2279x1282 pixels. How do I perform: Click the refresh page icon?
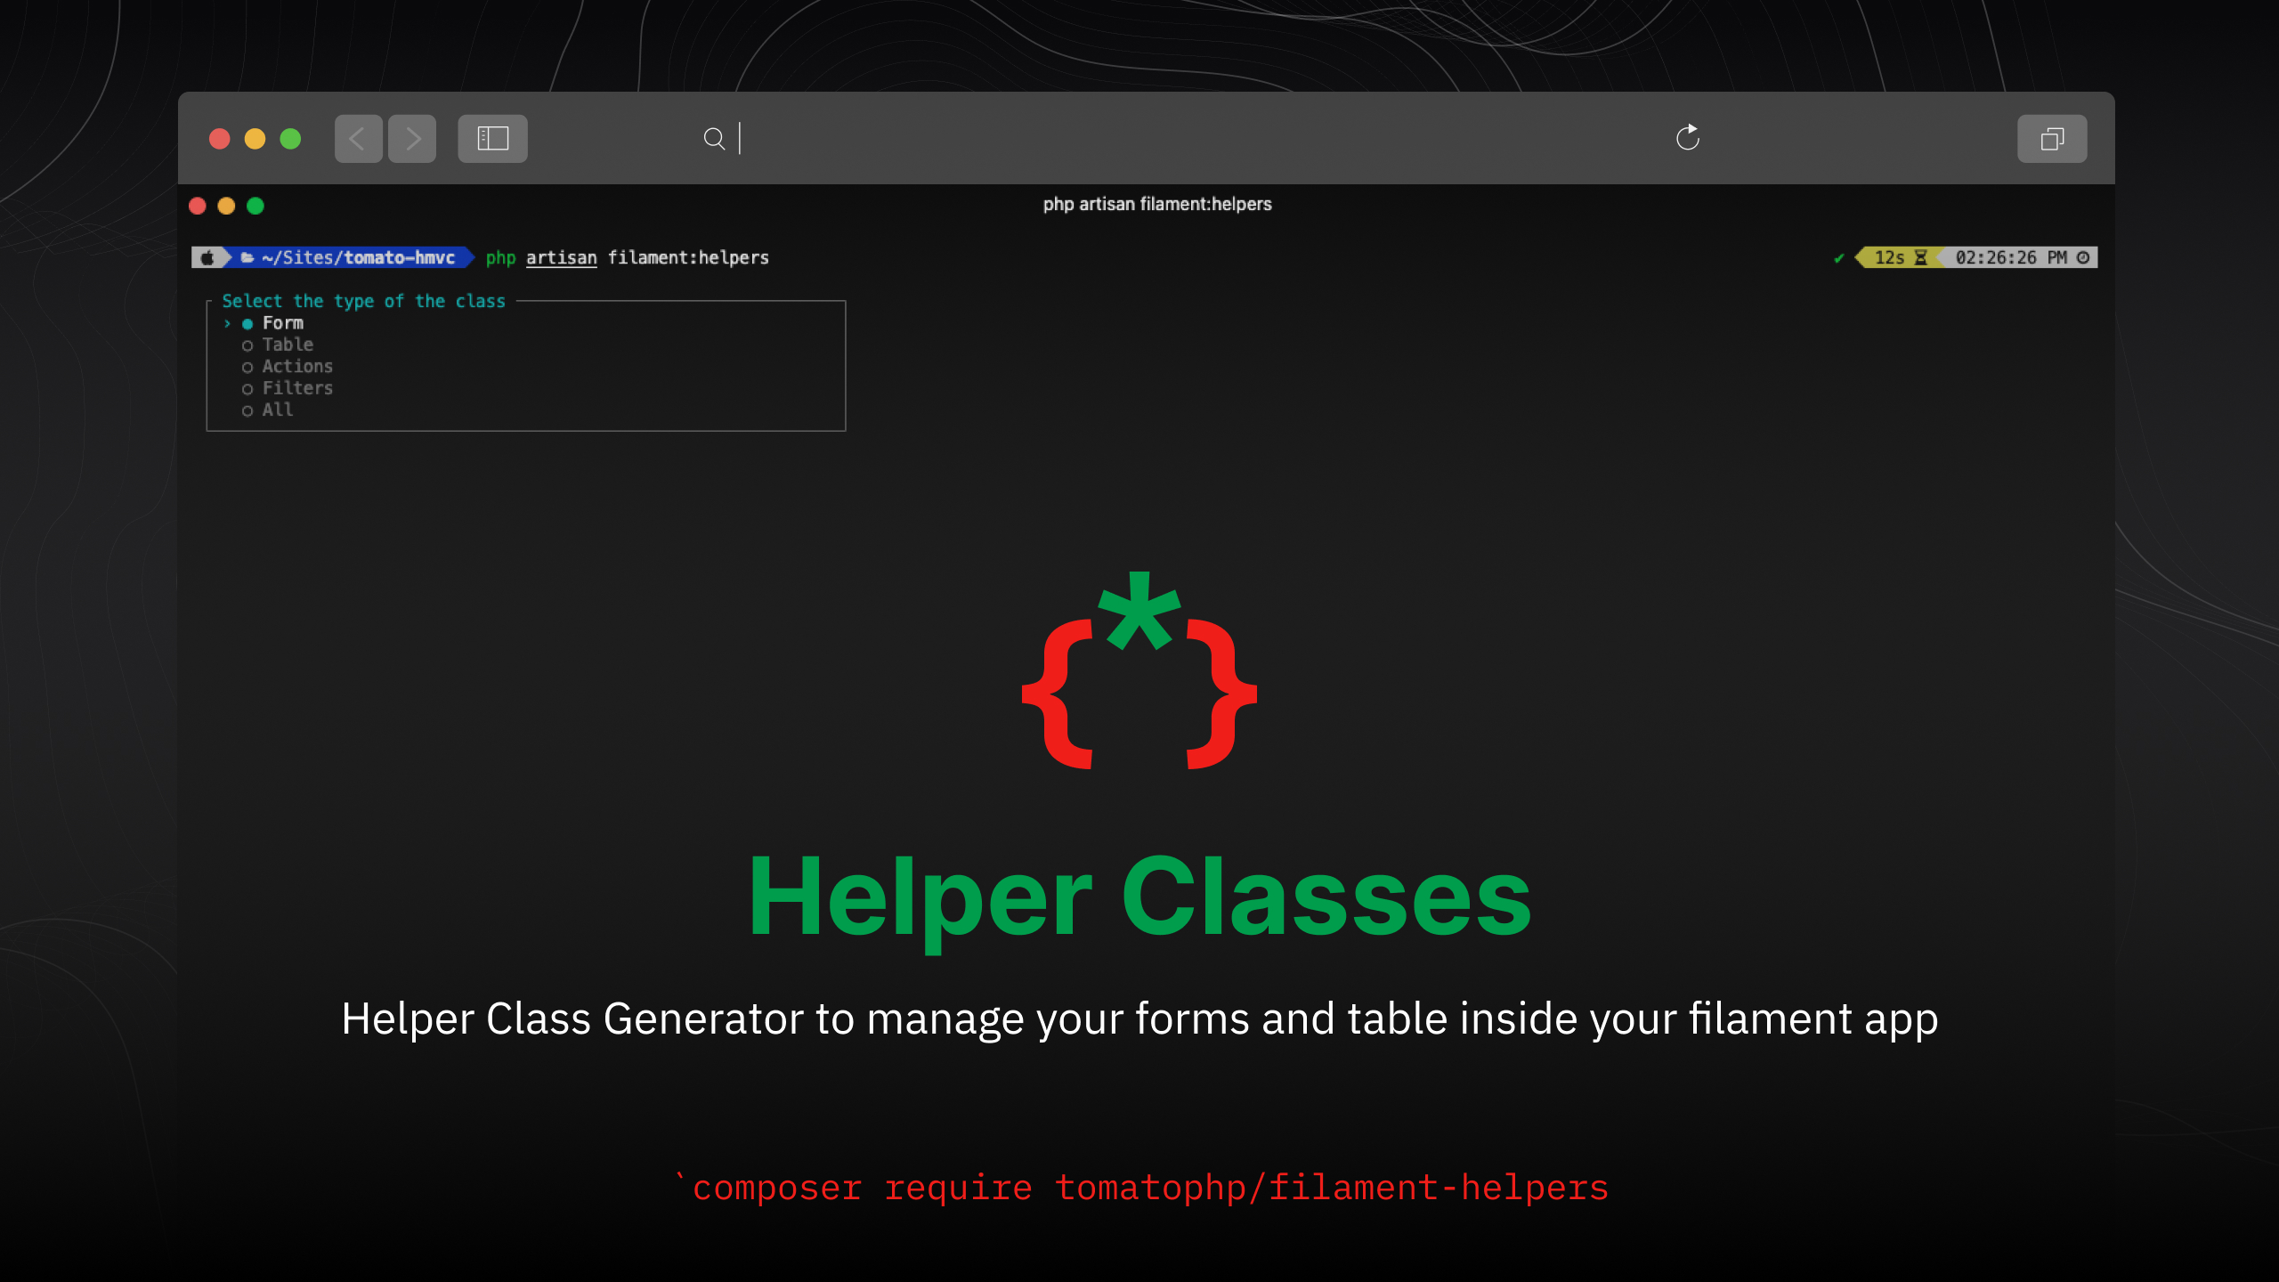1687,138
